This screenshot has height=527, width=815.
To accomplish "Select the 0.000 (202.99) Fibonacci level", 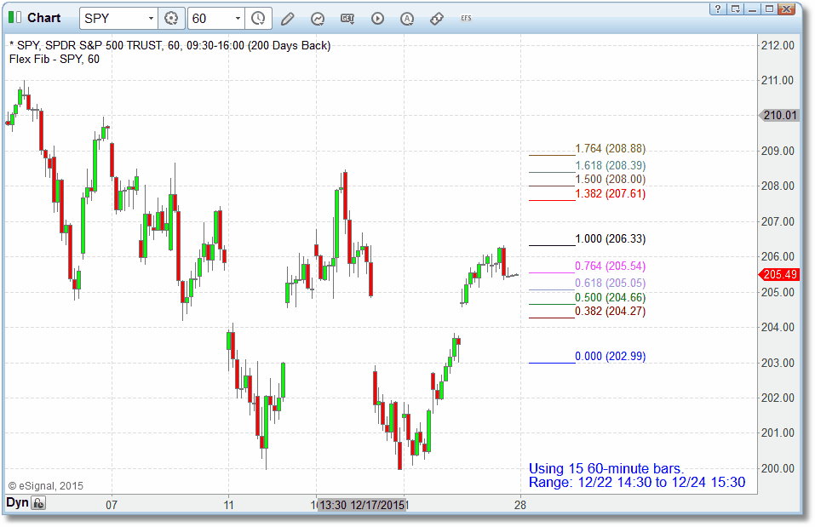I will [611, 357].
